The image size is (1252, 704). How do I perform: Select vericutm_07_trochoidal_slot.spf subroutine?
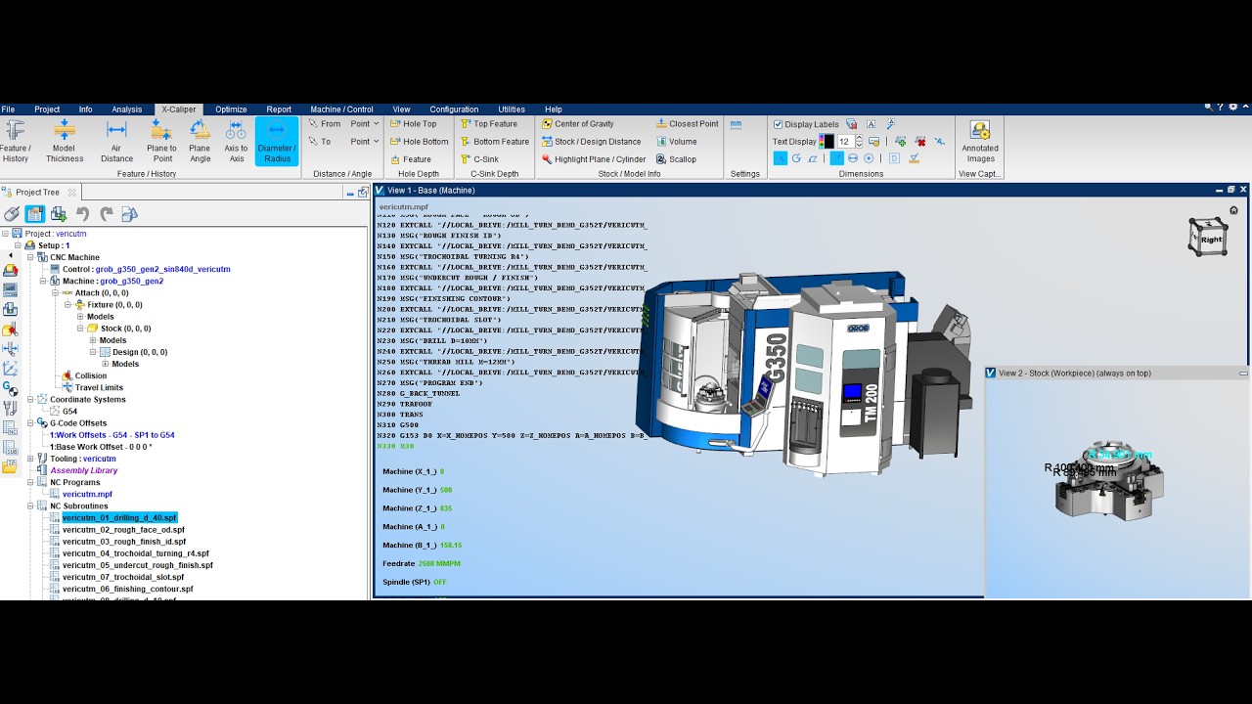(123, 577)
